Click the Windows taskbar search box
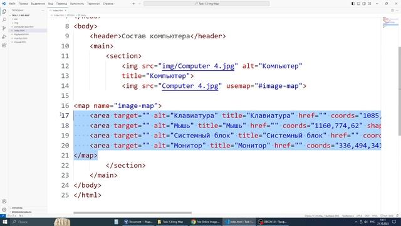401x226 pixels. click(32, 222)
